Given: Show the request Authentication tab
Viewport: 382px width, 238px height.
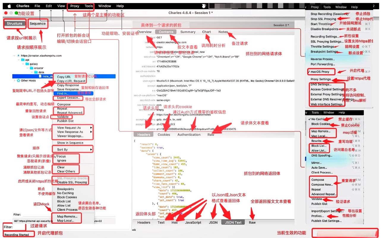Looking at the screenshot, I should [x=189, y=134].
